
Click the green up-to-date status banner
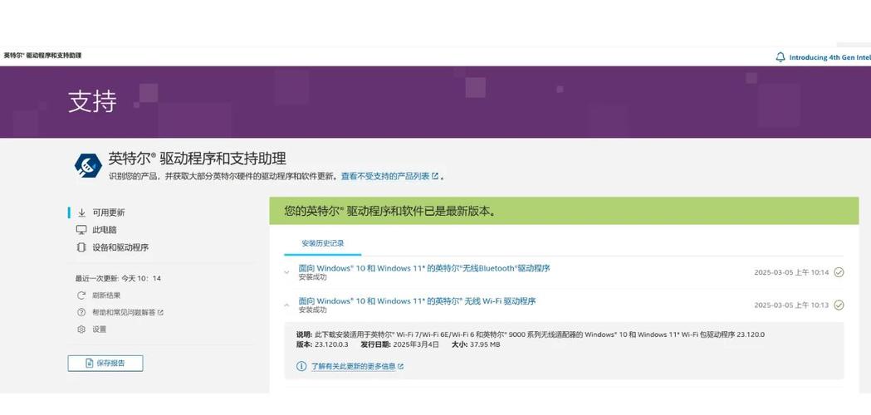pos(564,211)
